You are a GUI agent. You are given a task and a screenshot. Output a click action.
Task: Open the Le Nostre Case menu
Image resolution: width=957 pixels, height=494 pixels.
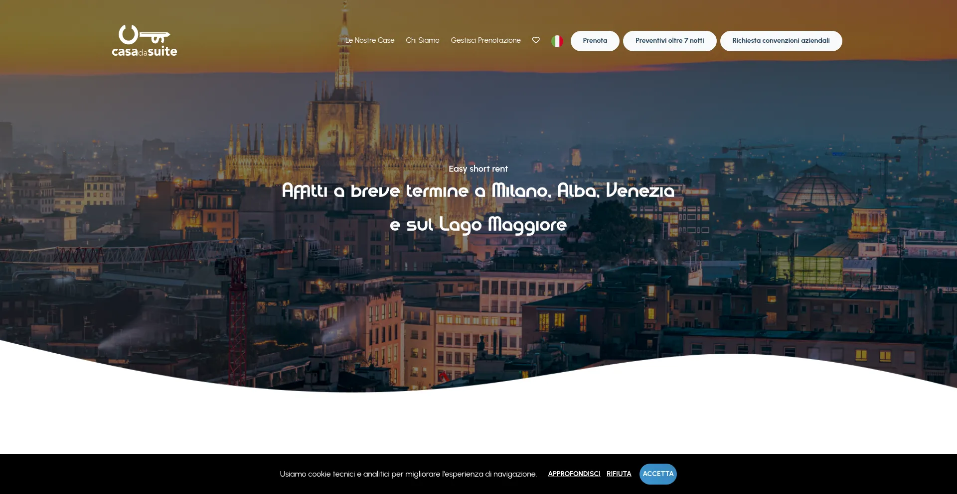[369, 40]
